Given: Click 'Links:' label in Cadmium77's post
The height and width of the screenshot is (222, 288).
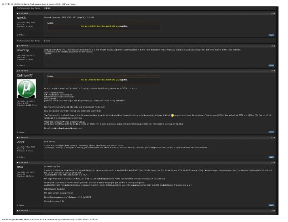Looking at the screenshot, I should 50,76.
